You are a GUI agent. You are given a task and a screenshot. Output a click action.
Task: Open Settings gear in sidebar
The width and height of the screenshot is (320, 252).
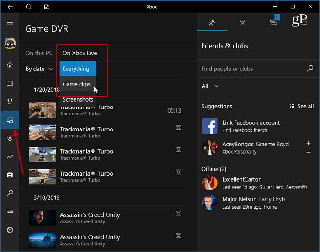(x=10, y=230)
